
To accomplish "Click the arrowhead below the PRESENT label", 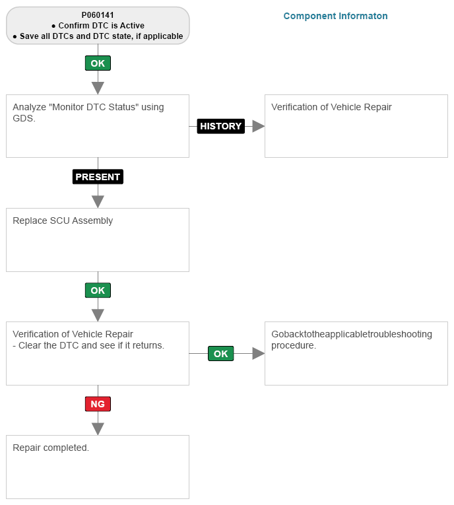I will pyautogui.click(x=98, y=201).
